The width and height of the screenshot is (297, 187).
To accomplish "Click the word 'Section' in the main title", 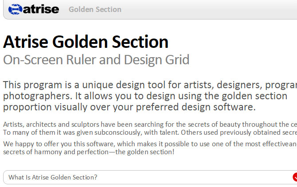I will (x=140, y=42).
